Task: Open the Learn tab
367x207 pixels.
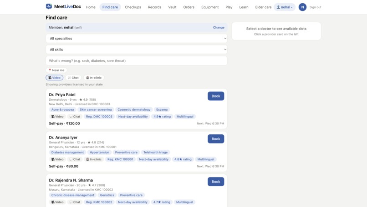Action: pos(244,7)
